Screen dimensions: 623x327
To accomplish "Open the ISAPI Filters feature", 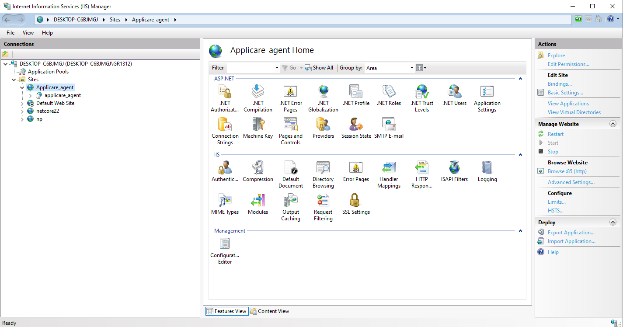I will (x=454, y=168).
